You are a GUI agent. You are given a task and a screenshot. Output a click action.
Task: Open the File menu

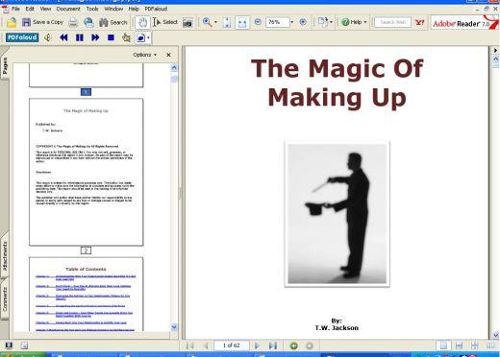15,9
